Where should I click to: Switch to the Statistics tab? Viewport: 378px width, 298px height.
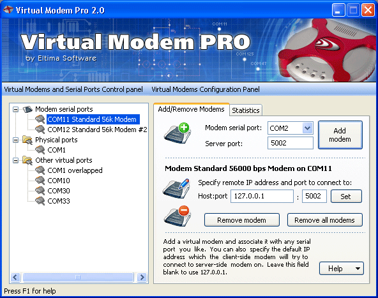click(x=246, y=110)
